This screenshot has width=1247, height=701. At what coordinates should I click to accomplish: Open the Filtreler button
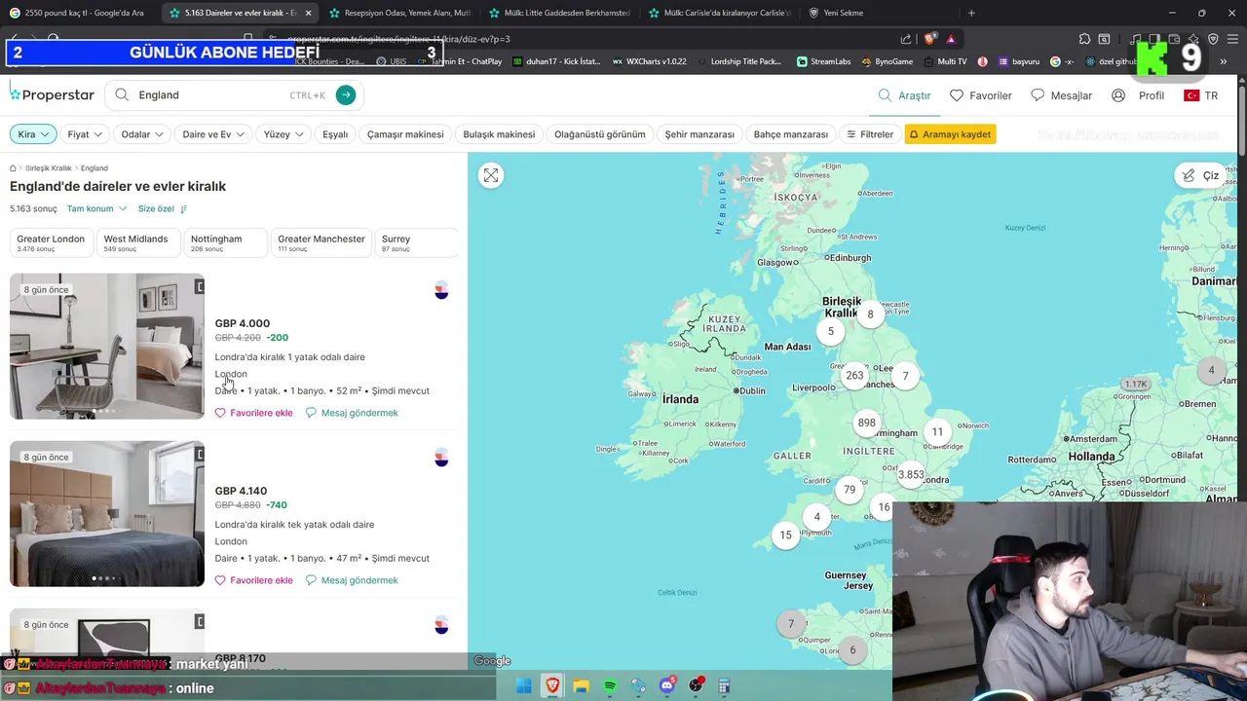pyautogui.click(x=869, y=134)
